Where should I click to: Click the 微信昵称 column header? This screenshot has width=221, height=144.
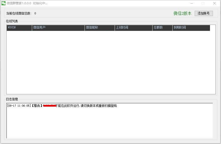pyautogui.click(x=100, y=28)
